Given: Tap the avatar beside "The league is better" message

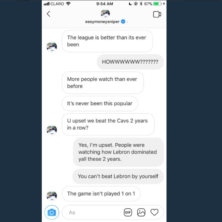Looking at the screenshot, I should (x=52, y=47).
